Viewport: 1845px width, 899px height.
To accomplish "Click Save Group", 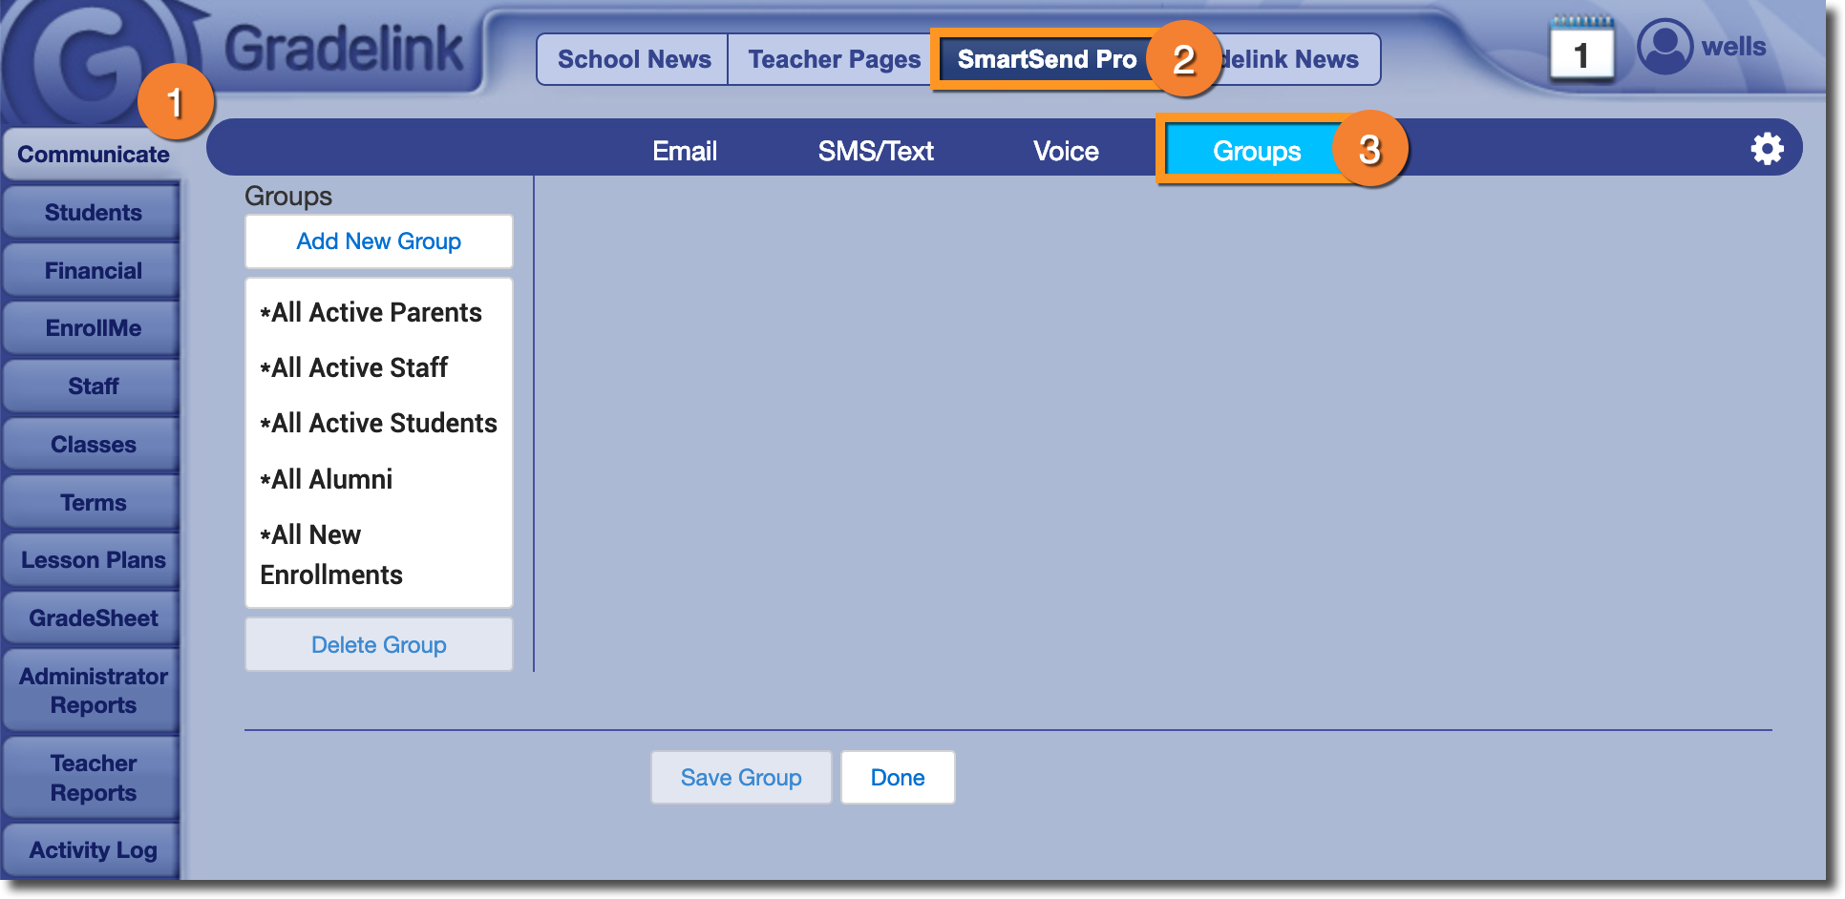I will (x=740, y=778).
